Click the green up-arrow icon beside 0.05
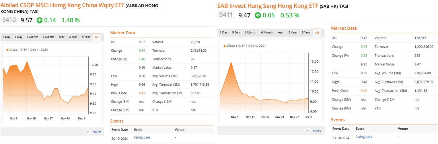Viewport: 438px width, 144px height. [258, 15]
